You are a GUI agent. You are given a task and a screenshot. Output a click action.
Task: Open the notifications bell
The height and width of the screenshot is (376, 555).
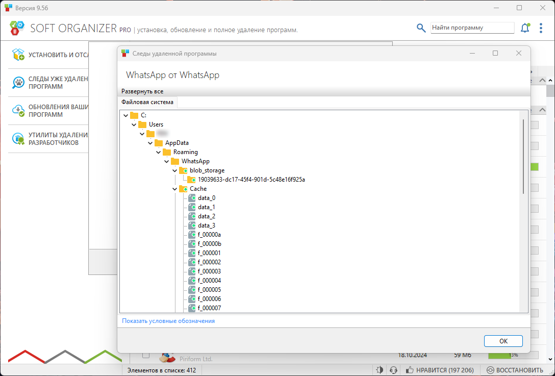(x=525, y=28)
